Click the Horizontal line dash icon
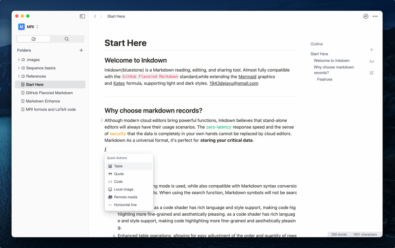The height and width of the screenshot is (248, 395). (110, 205)
